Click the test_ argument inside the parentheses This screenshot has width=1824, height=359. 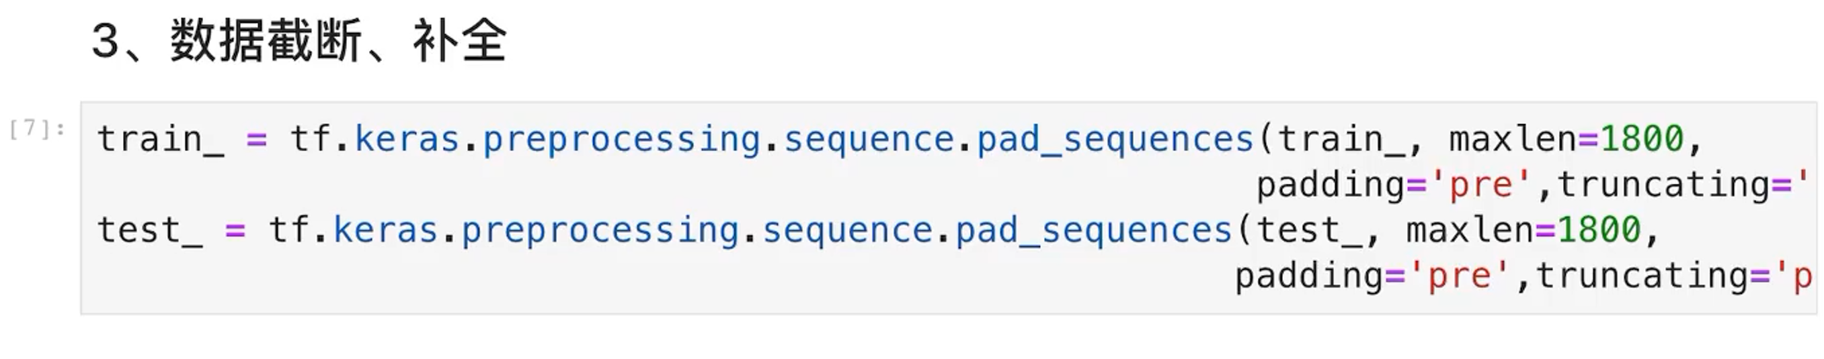pyautogui.click(x=1308, y=230)
